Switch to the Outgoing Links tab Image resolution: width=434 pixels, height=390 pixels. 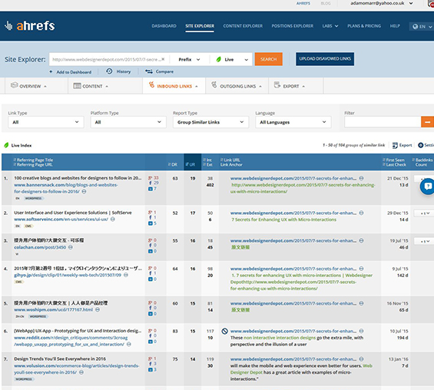(x=237, y=86)
